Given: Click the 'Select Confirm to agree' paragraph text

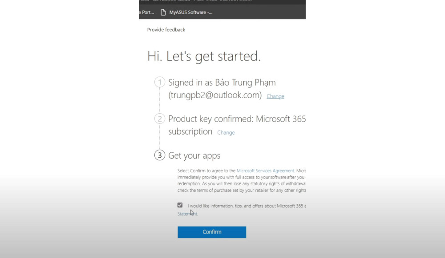Looking at the screenshot, I should tap(206, 171).
